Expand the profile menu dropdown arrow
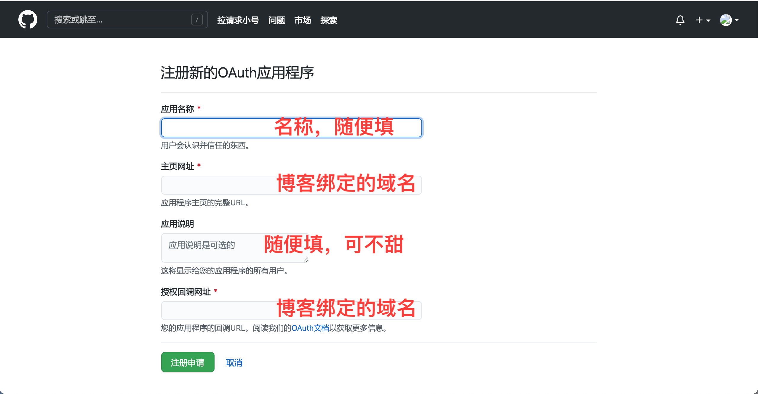This screenshot has height=394, width=758. click(737, 20)
